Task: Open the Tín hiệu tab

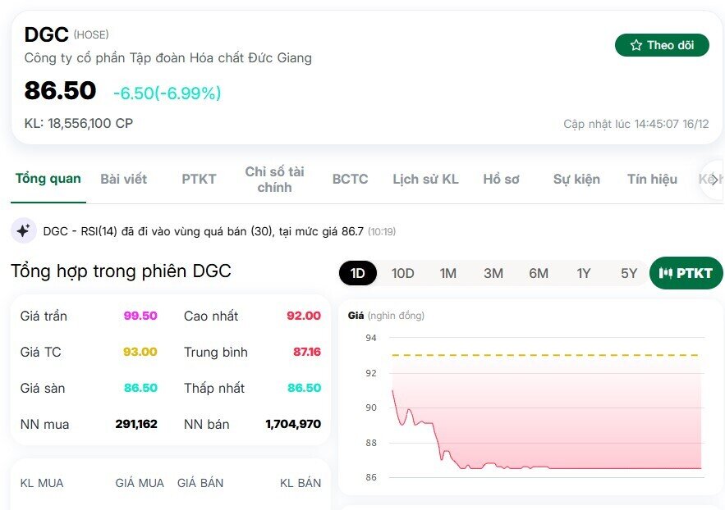Action: (652, 179)
